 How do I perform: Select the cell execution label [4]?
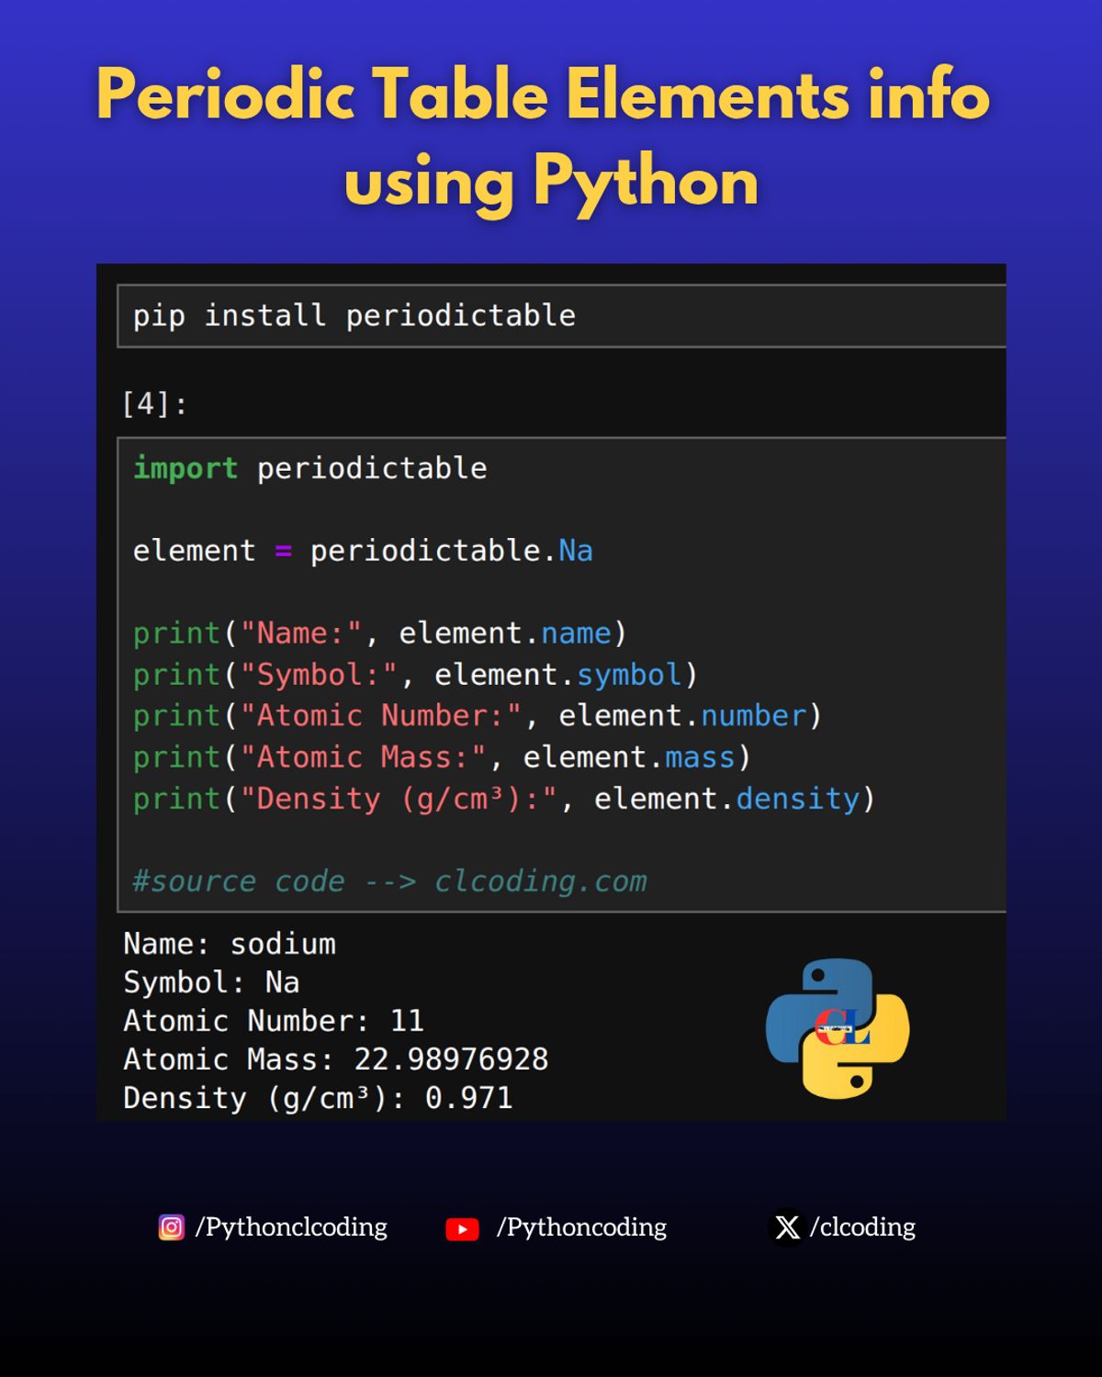click(154, 401)
